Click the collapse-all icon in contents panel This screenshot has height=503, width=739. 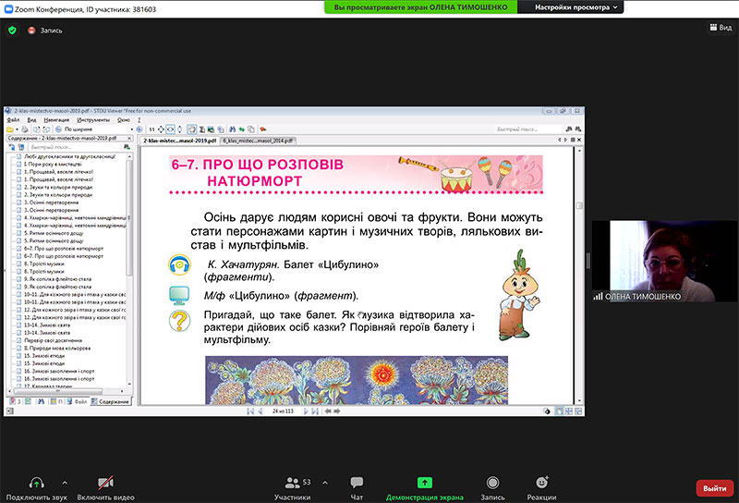point(20,147)
